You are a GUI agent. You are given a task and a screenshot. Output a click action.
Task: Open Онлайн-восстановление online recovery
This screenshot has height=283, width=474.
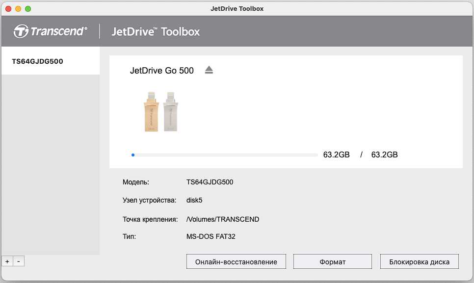click(236, 261)
